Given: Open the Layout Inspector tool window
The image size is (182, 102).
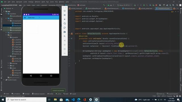Looking at the screenshot, I should coord(172,94).
